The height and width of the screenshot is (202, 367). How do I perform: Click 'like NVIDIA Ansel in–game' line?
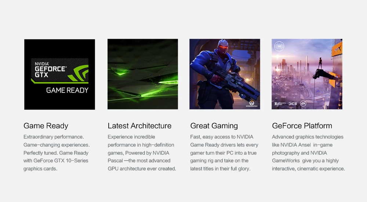click(x=302, y=145)
